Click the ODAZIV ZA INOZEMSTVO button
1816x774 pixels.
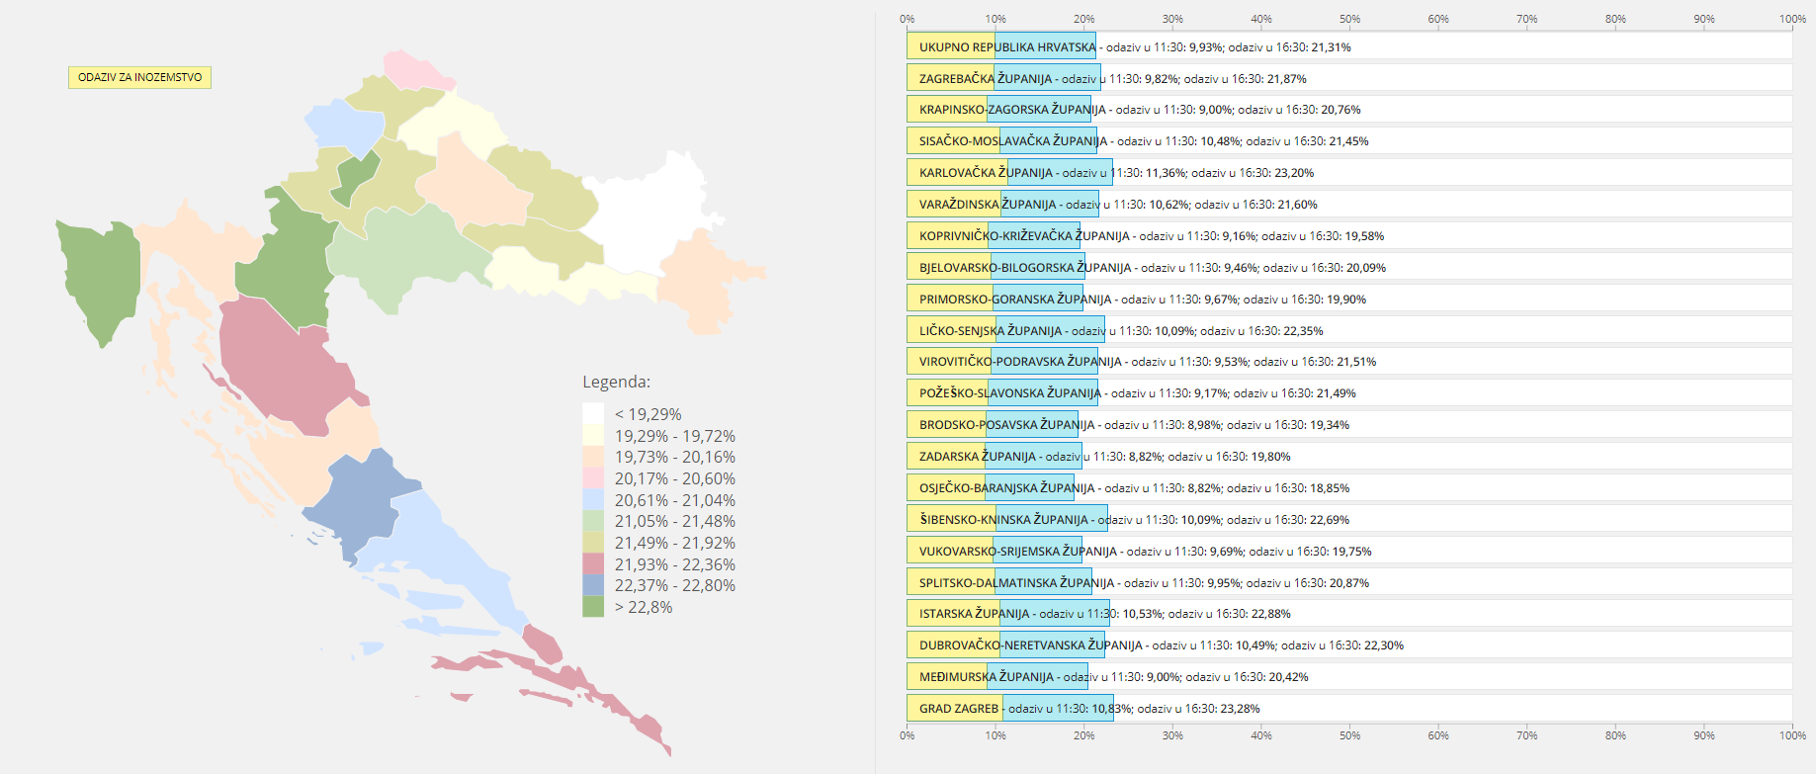[139, 77]
